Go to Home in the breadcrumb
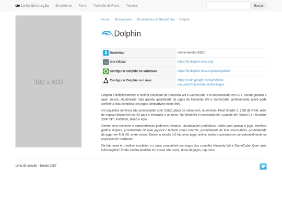282x211 pixels. pyautogui.click(x=105, y=19)
